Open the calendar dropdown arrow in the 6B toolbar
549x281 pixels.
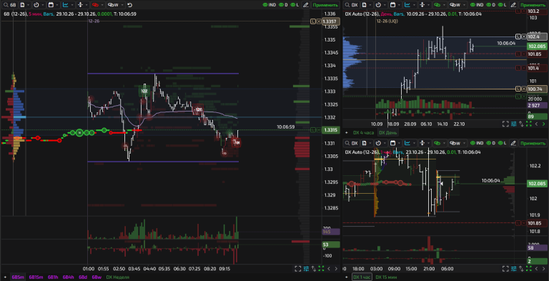pyautogui.click(x=57, y=5)
